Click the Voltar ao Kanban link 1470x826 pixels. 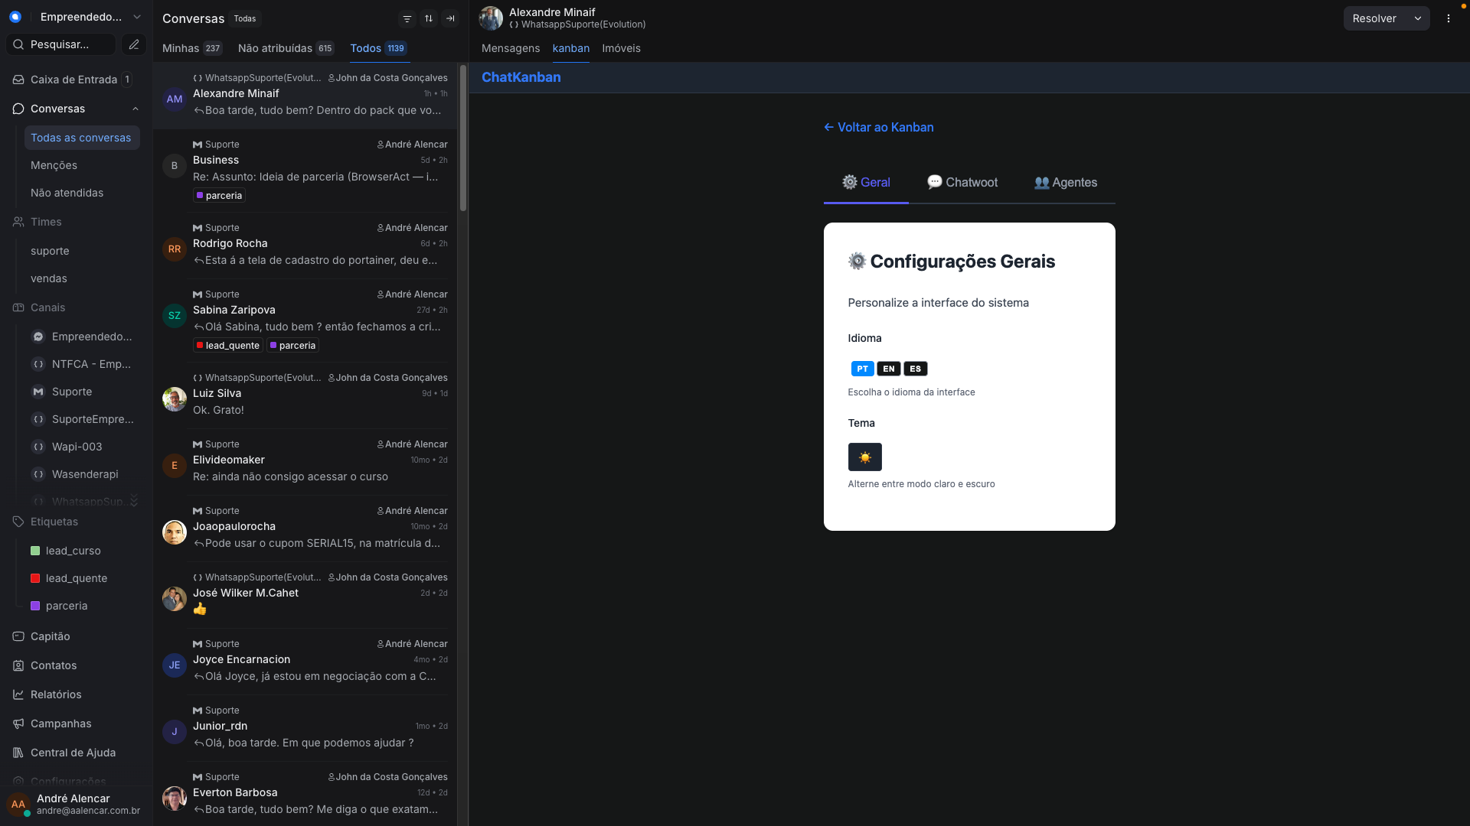point(878,127)
